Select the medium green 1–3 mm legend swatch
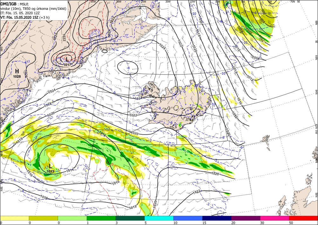 (x=101, y=218)
